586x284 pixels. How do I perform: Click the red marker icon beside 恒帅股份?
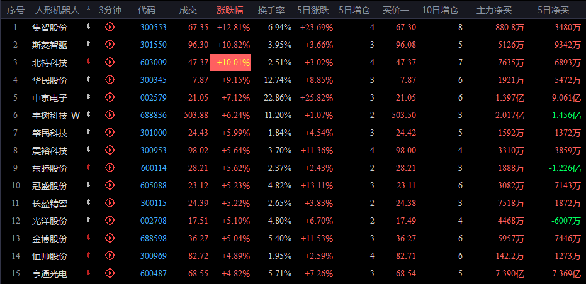[89, 255]
